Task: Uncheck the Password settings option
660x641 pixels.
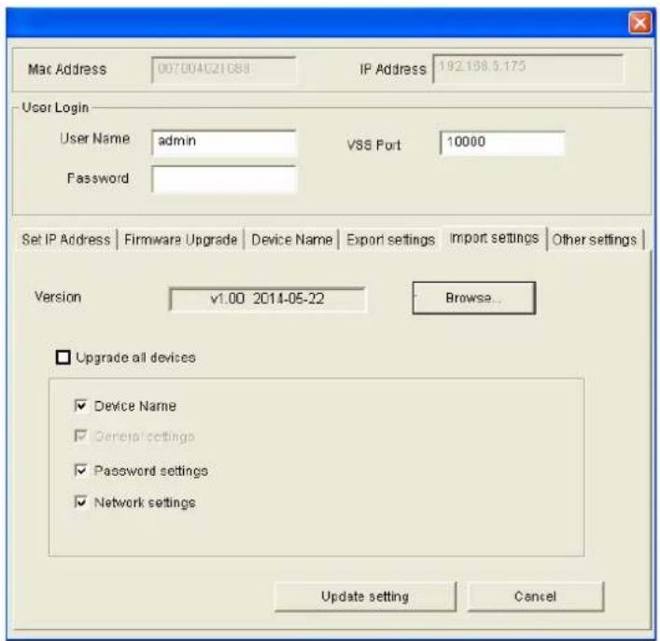Action: (x=80, y=470)
